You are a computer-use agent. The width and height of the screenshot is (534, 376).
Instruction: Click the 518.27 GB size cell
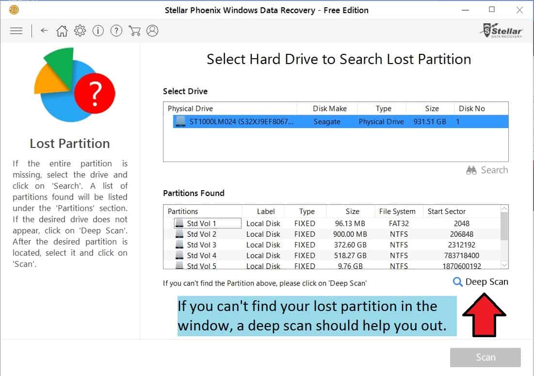point(350,255)
